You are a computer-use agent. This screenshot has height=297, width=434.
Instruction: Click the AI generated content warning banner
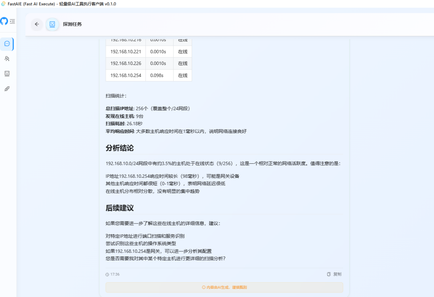(224, 287)
